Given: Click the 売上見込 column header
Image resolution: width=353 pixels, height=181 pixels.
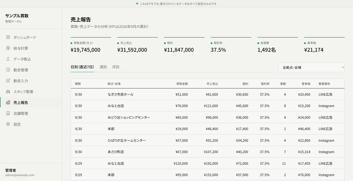Looking at the screenshot, I should click(x=212, y=84).
